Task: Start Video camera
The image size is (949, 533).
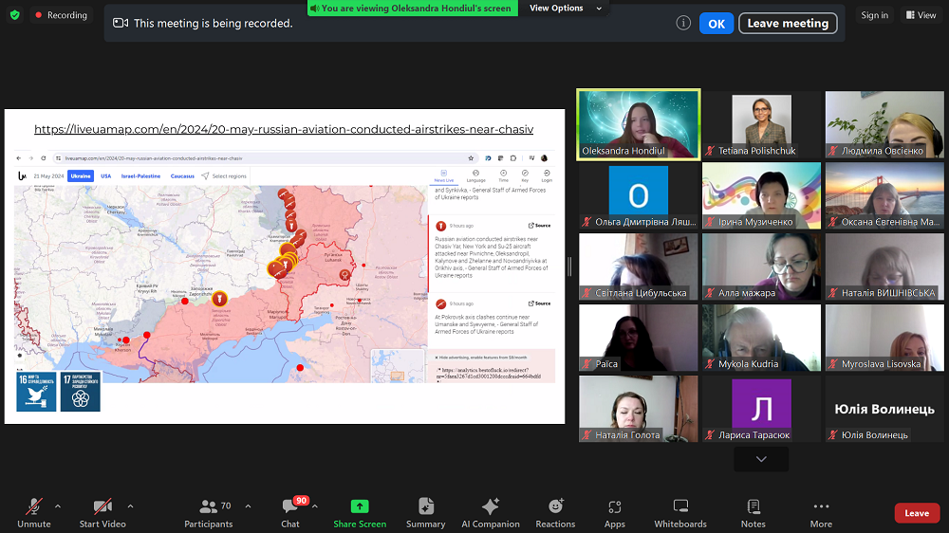Action: (x=102, y=512)
